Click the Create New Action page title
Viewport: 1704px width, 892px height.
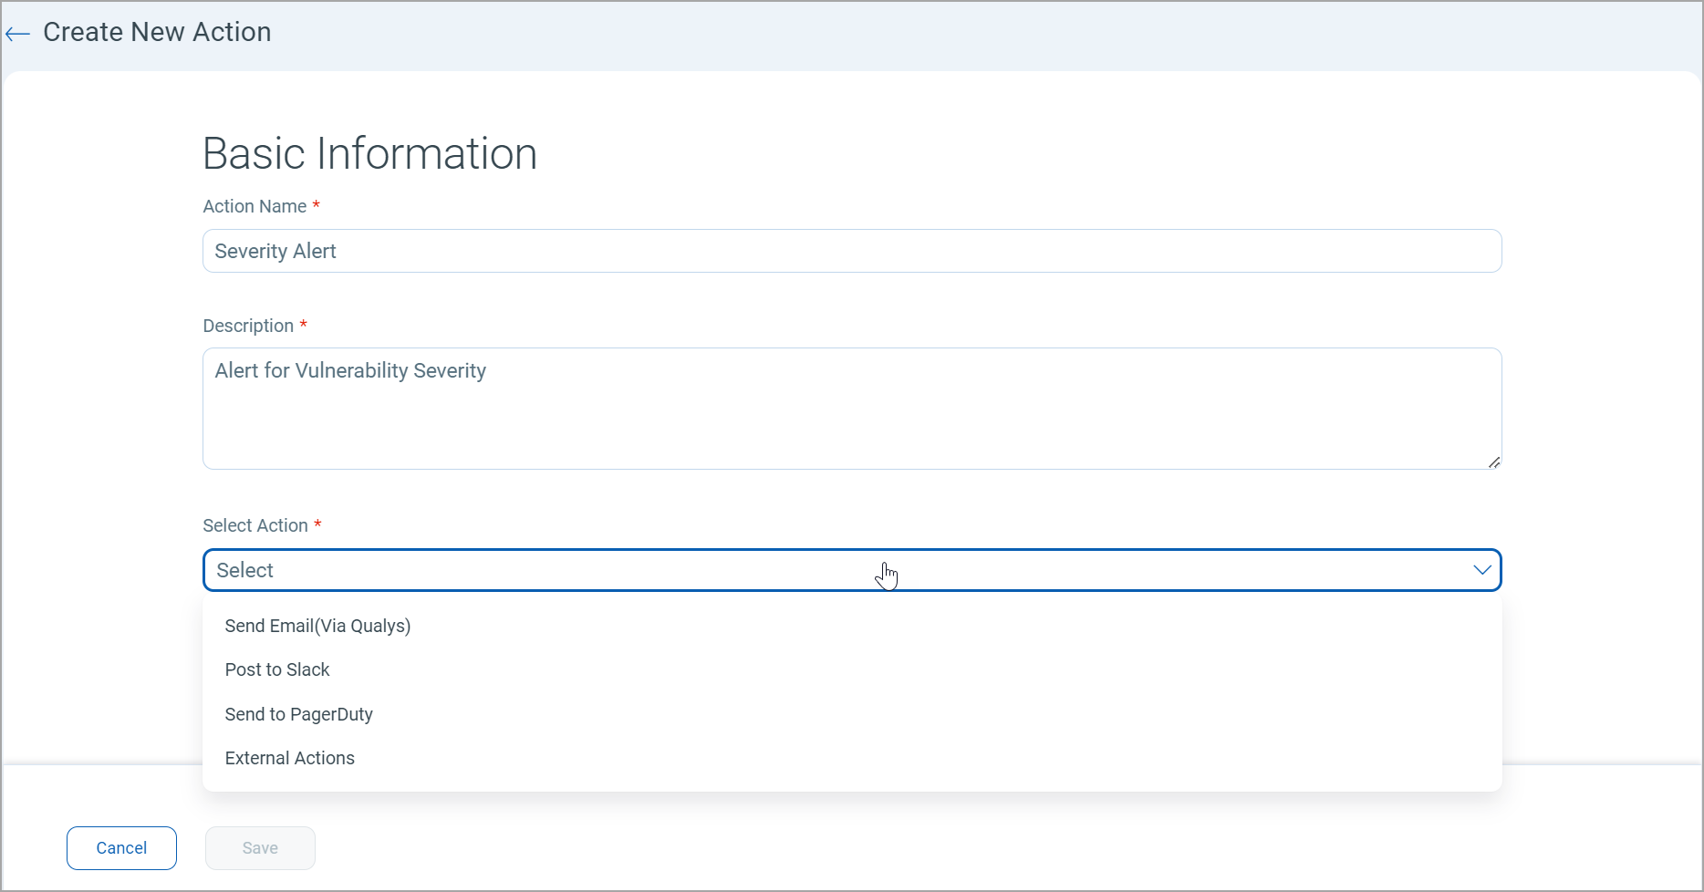pyautogui.click(x=157, y=32)
